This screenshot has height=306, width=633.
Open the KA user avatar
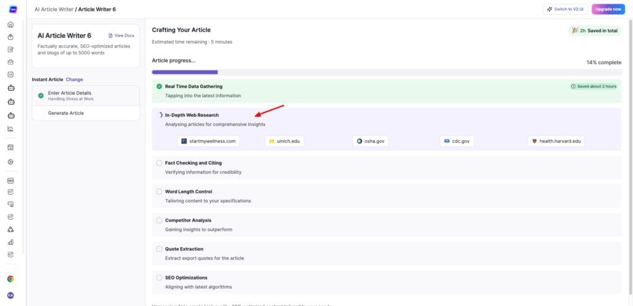coord(11,295)
